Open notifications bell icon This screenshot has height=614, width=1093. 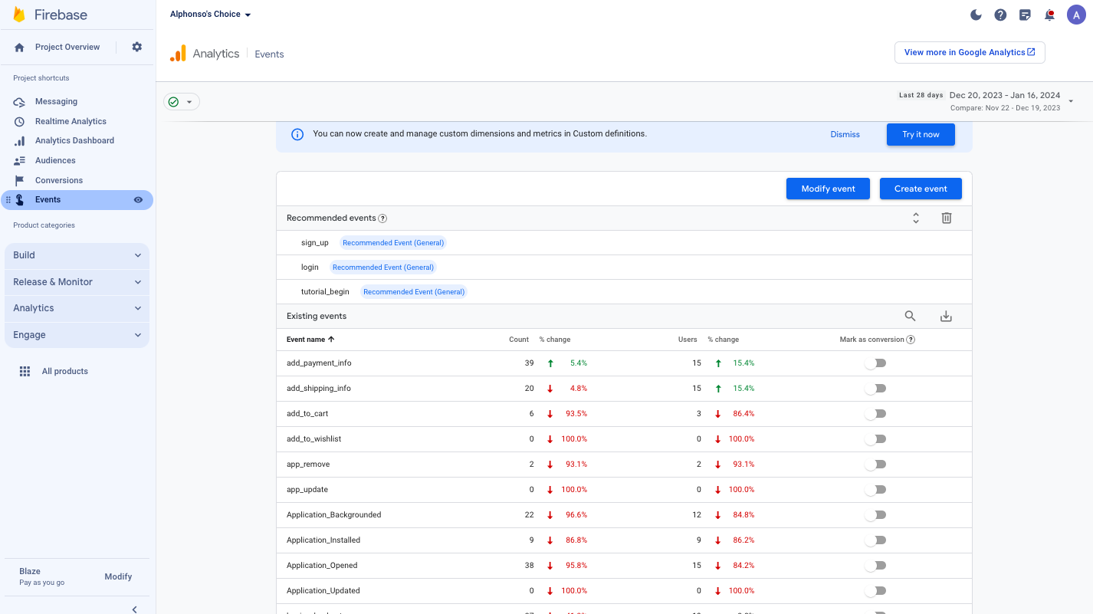1049,15
